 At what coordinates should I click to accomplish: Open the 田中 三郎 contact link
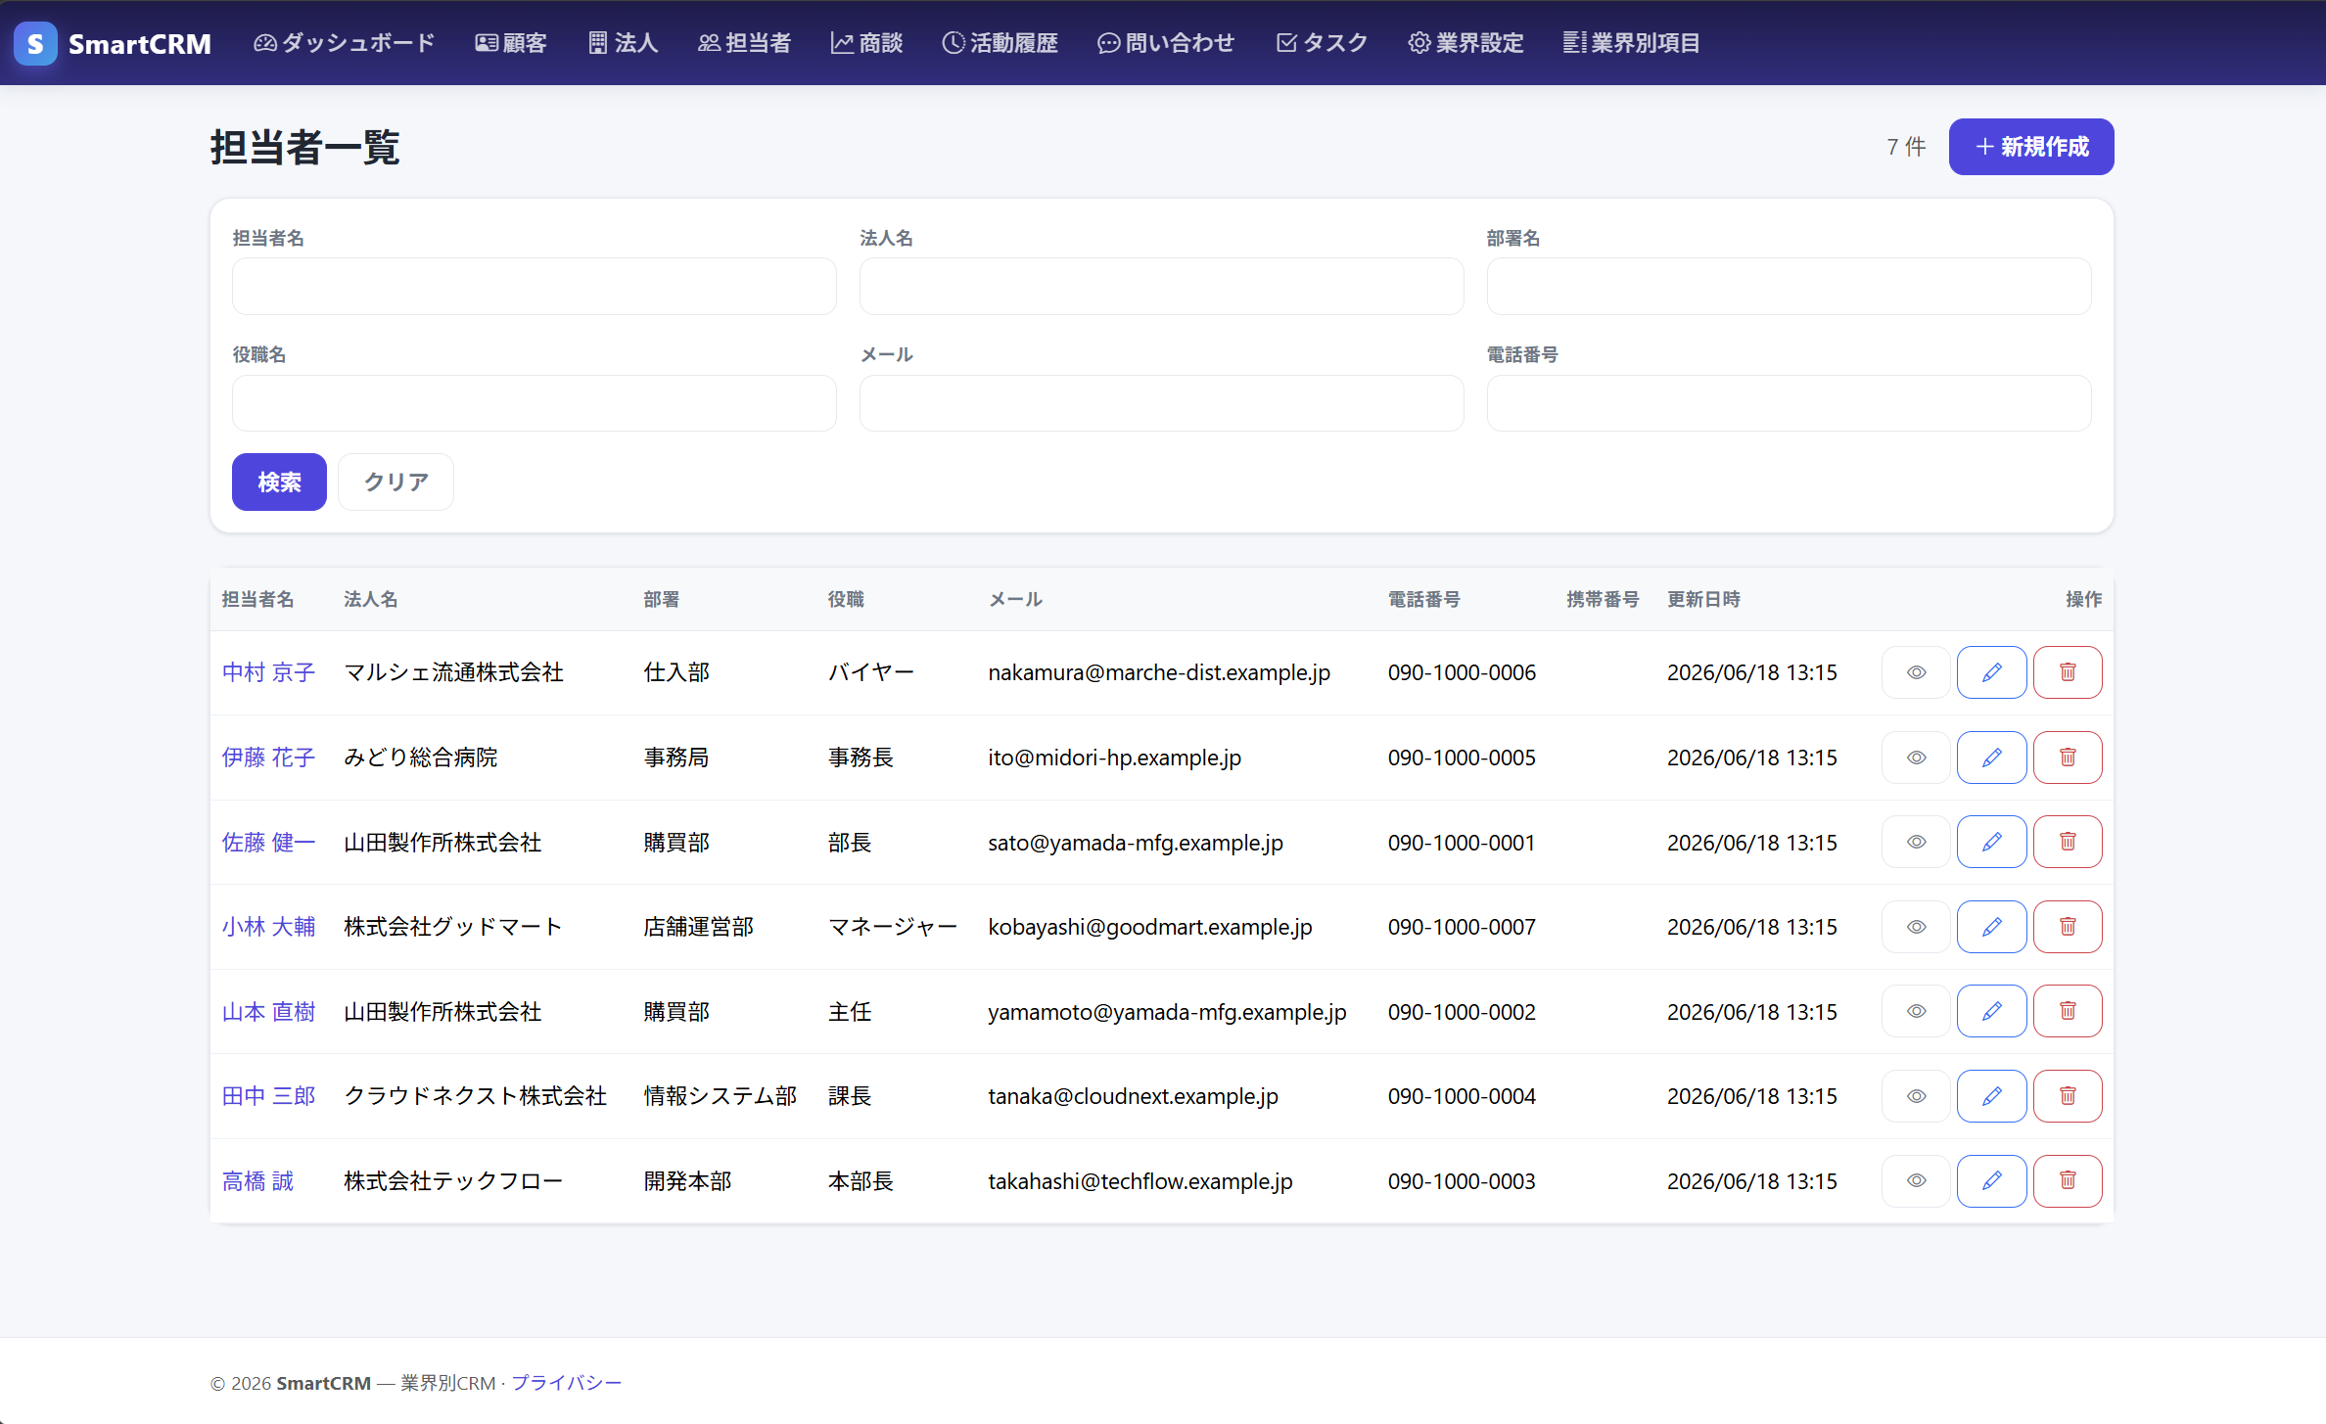point(268,1096)
